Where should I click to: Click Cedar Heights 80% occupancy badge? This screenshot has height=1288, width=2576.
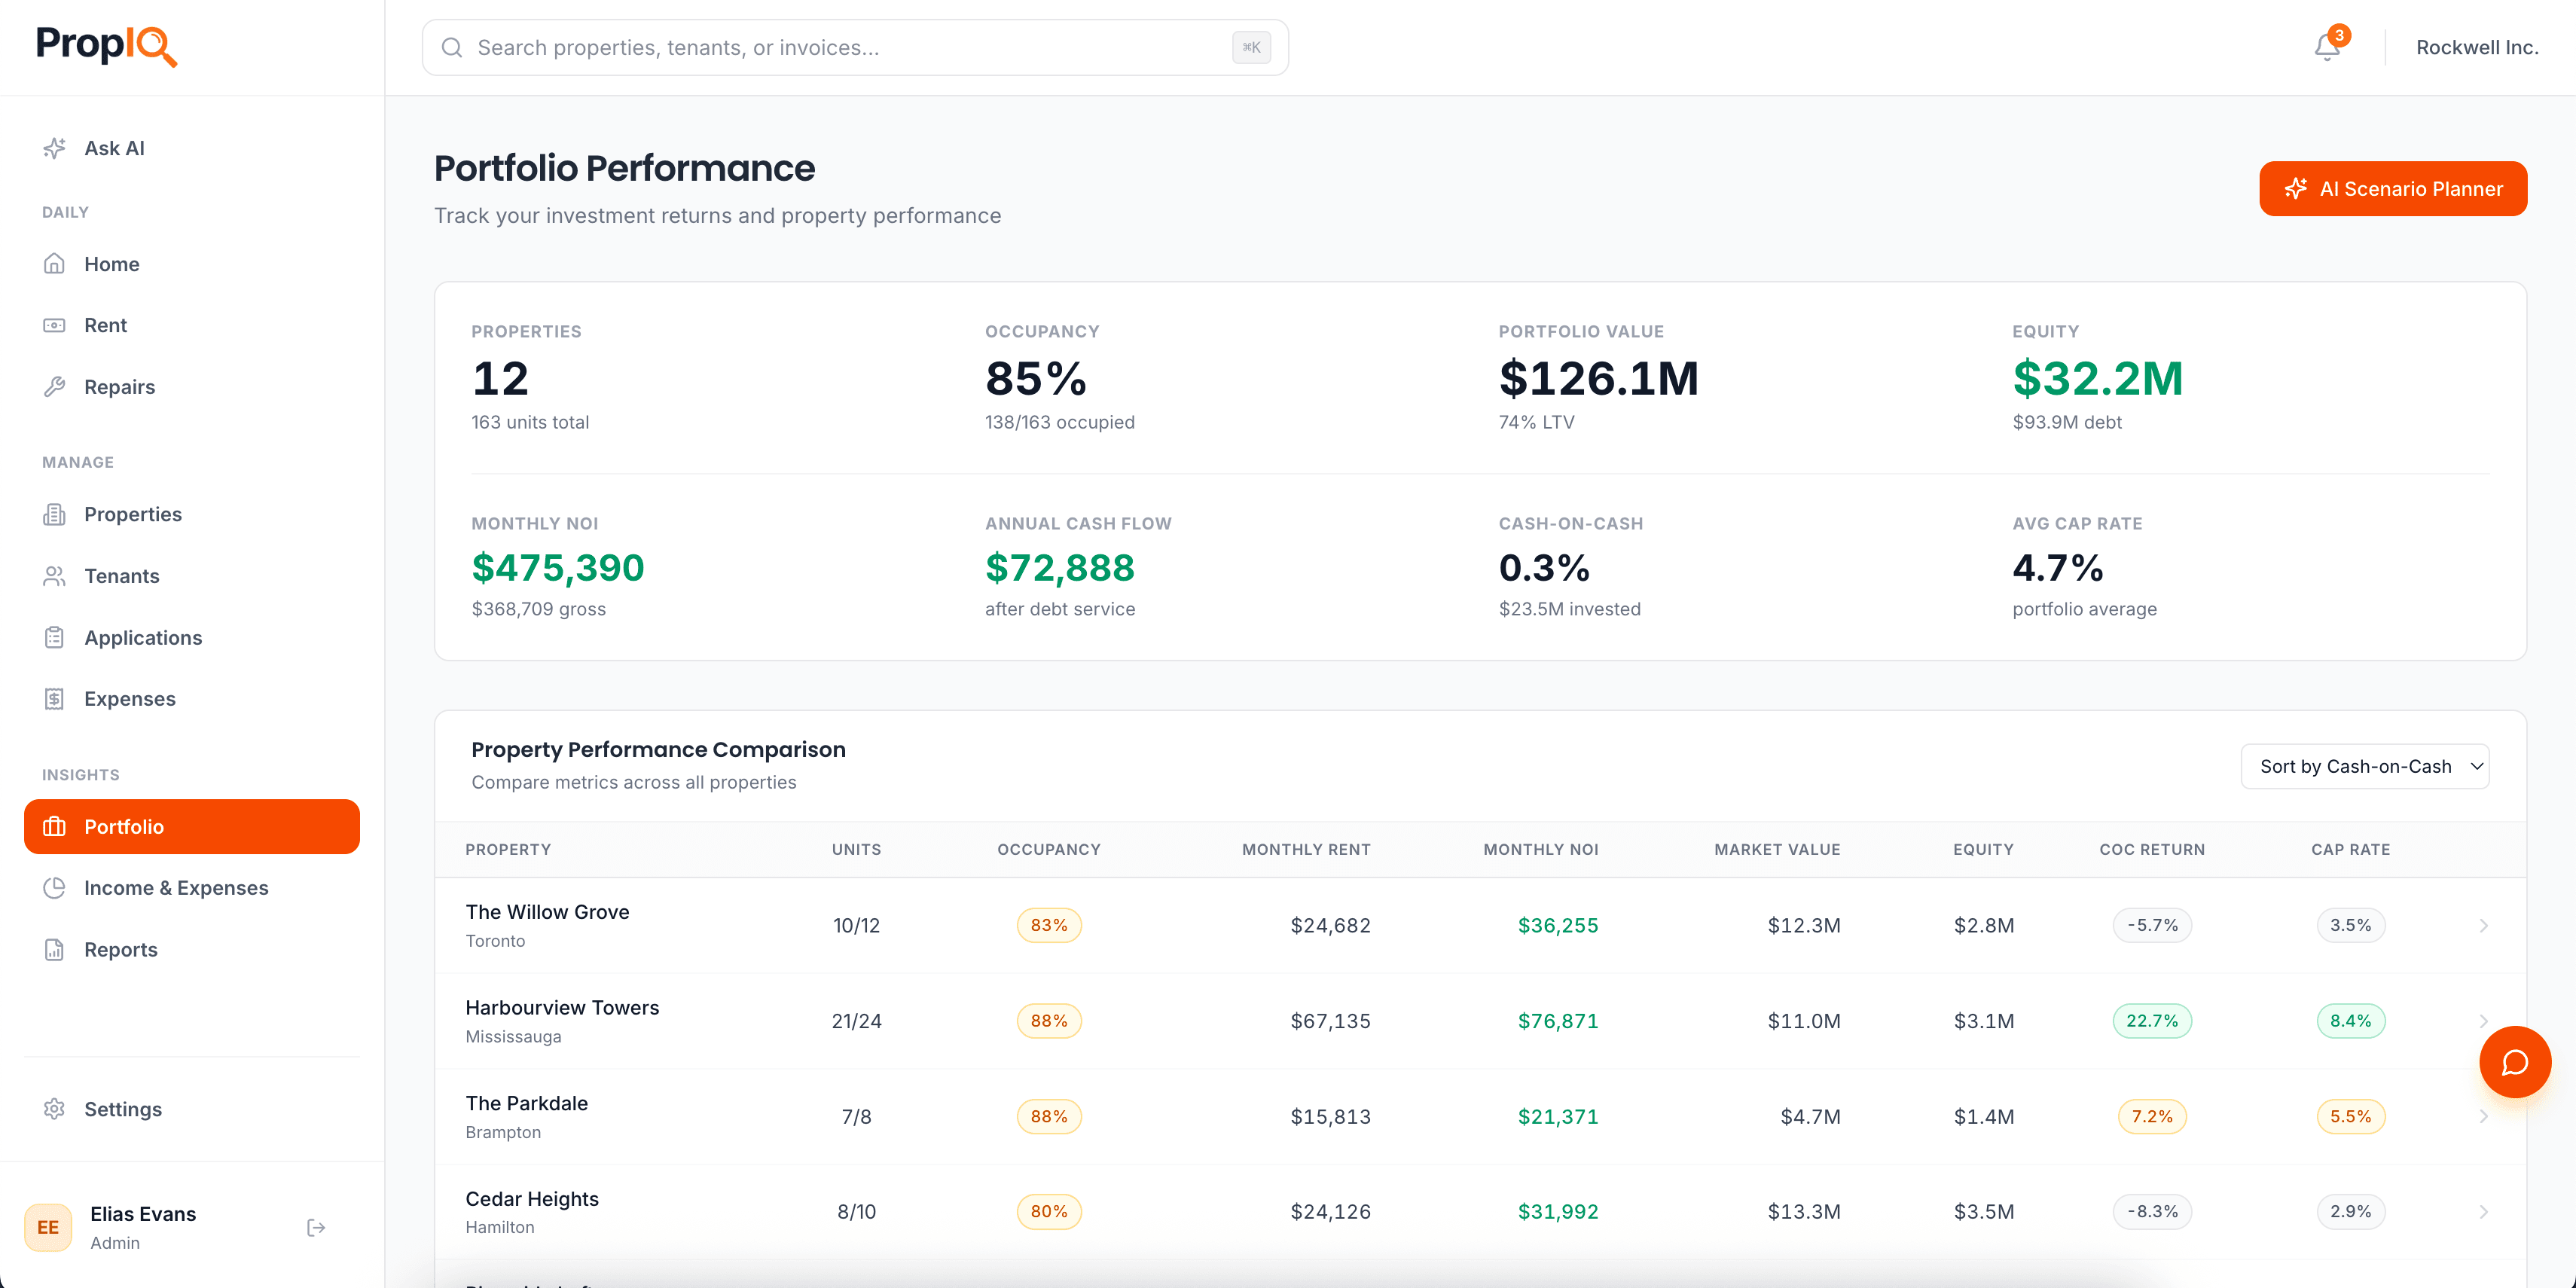(1048, 1211)
